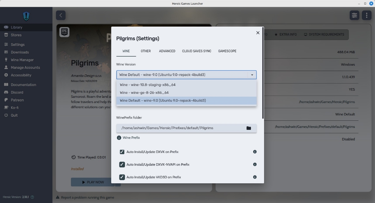
Task: Open Library in the sidebar
Action: 26,27
